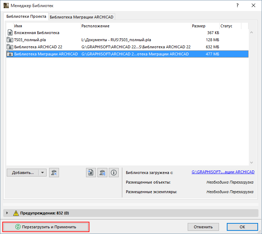Click the remove library icon next to Добавить
This screenshot has width=262, height=234.
coord(54,173)
